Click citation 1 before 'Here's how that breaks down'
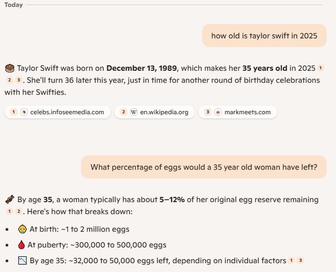The image size is (336, 272). point(9,211)
